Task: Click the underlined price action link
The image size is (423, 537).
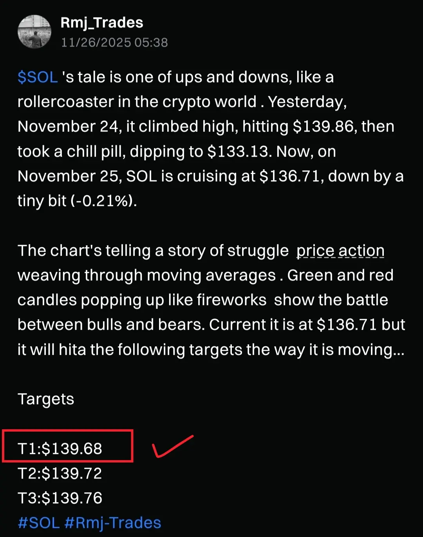Action: (340, 251)
